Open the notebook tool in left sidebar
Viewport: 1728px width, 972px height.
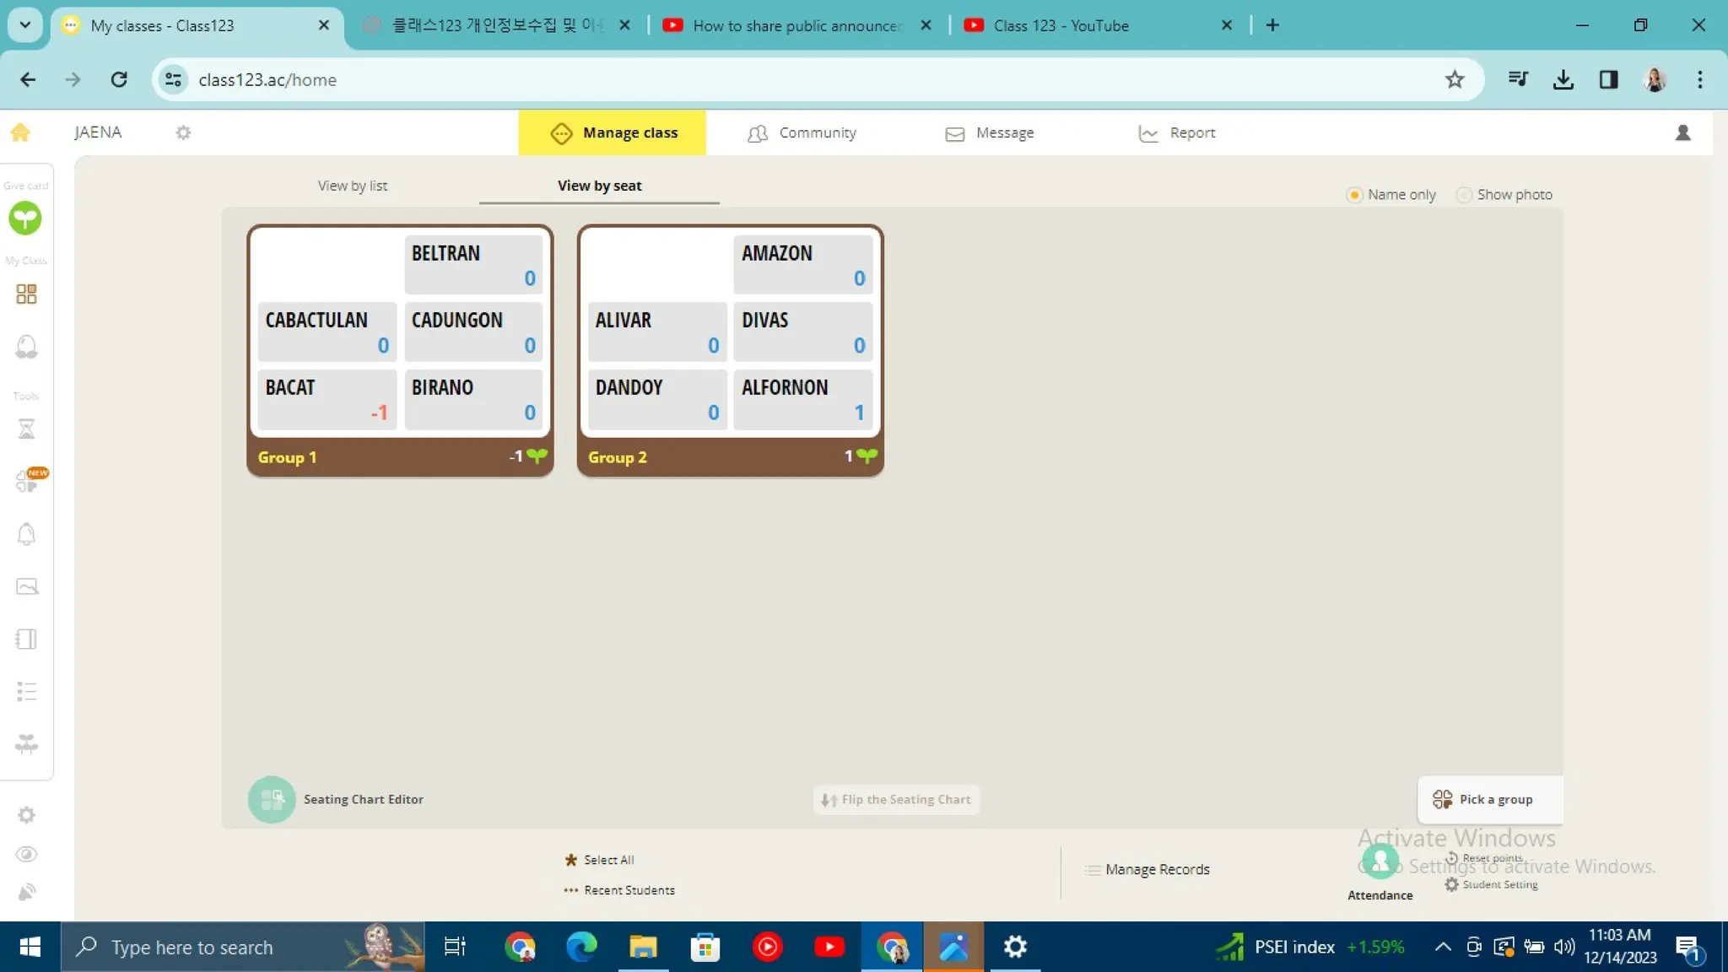[x=26, y=639]
